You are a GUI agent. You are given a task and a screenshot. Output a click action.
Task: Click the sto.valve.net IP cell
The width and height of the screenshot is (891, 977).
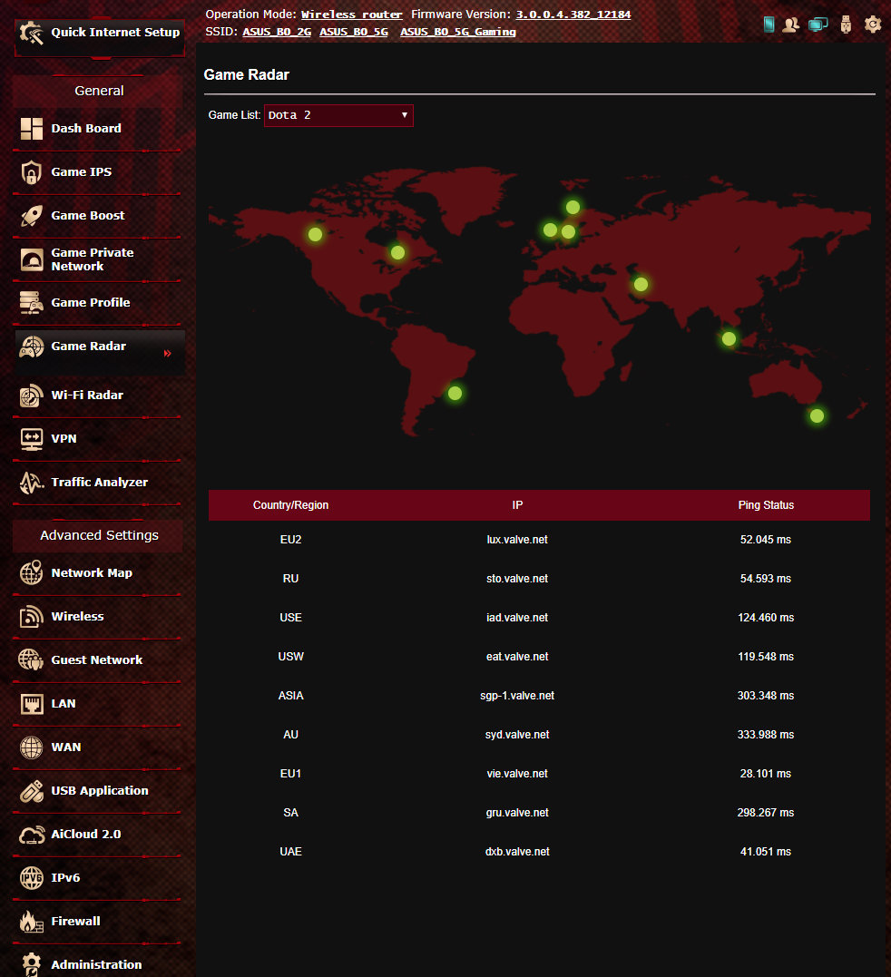coord(517,578)
